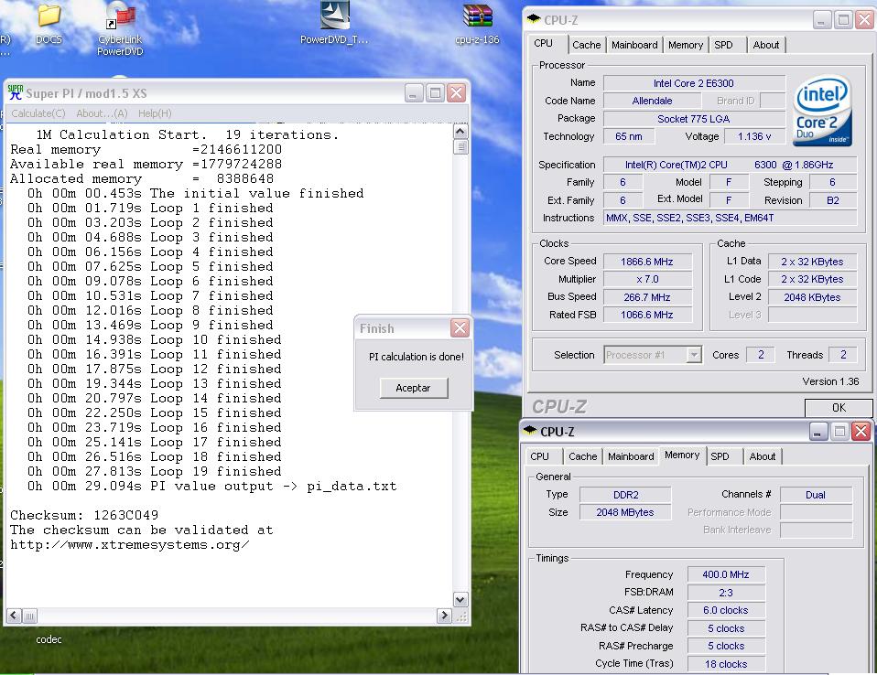Click the Channels # value Dual
Screen dimensions: 877x675
[816, 495]
